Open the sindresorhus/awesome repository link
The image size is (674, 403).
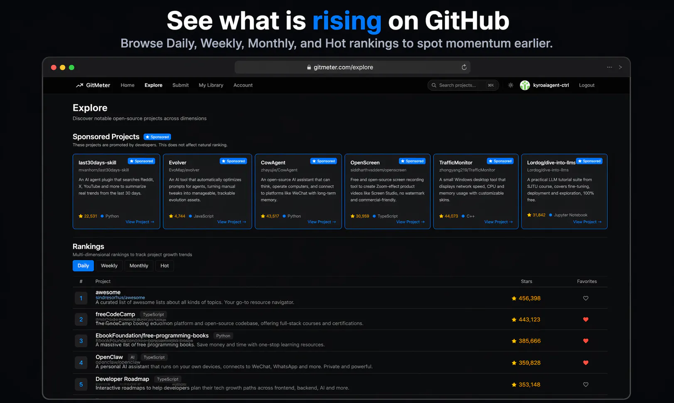coord(120,297)
